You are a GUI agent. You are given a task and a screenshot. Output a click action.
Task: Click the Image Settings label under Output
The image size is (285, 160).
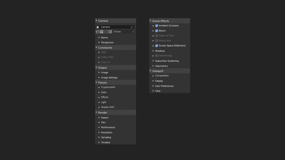[x=109, y=78]
